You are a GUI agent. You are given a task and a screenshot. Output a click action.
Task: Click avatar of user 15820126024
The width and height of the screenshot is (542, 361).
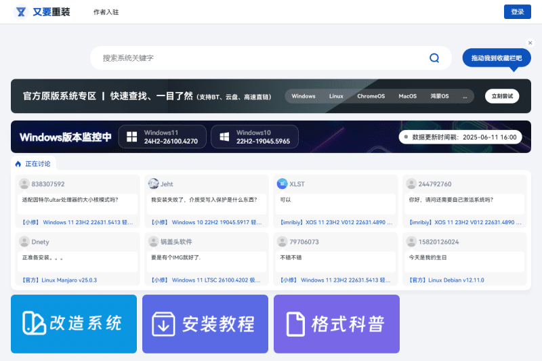tap(411, 242)
